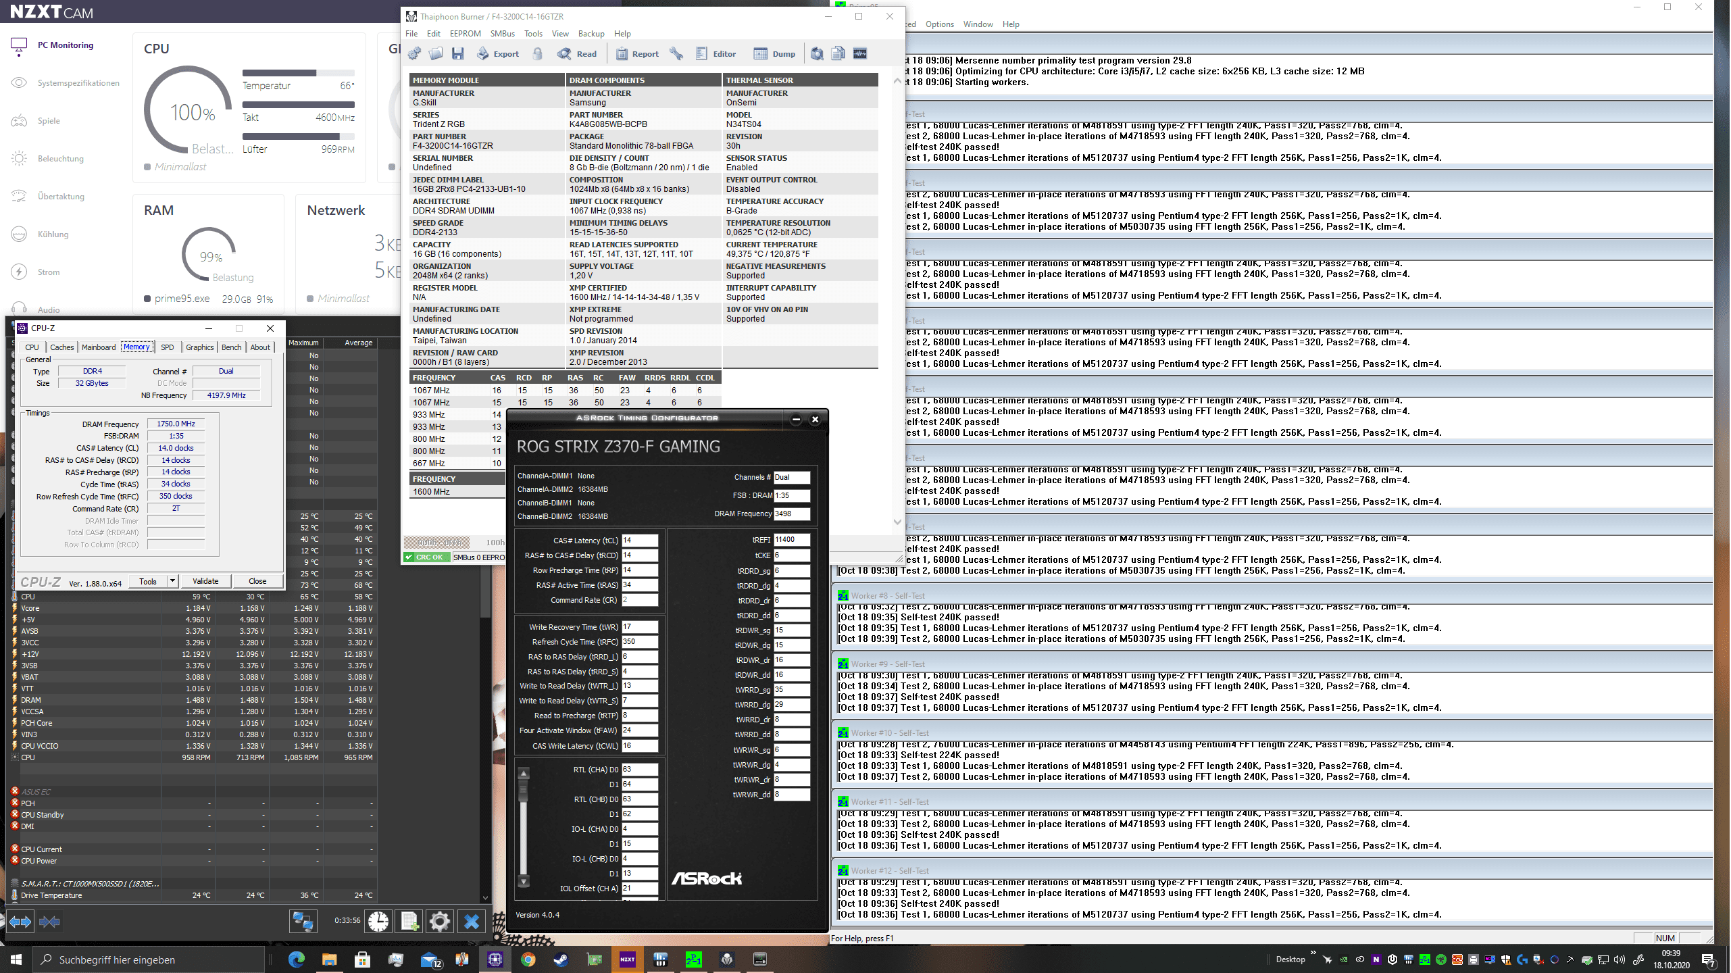Open sensor settings gear icon
The image size is (1731, 973).
439,921
